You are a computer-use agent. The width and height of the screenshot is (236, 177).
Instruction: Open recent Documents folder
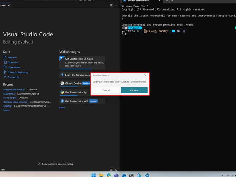pos(9,94)
